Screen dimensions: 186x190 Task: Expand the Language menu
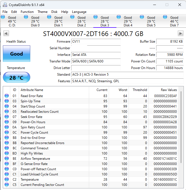79,12
